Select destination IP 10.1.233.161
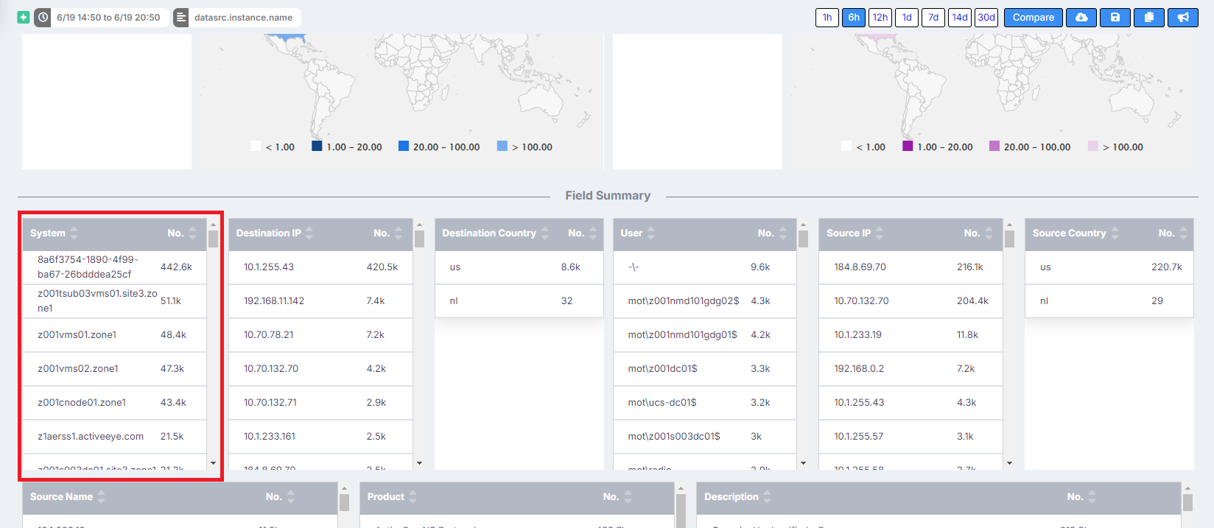1214x528 pixels. [320, 436]
